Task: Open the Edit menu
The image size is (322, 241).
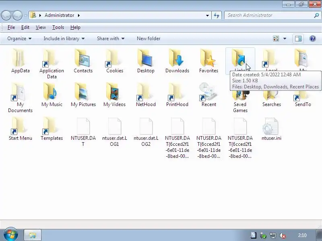Action: click(x=25, y=27)
